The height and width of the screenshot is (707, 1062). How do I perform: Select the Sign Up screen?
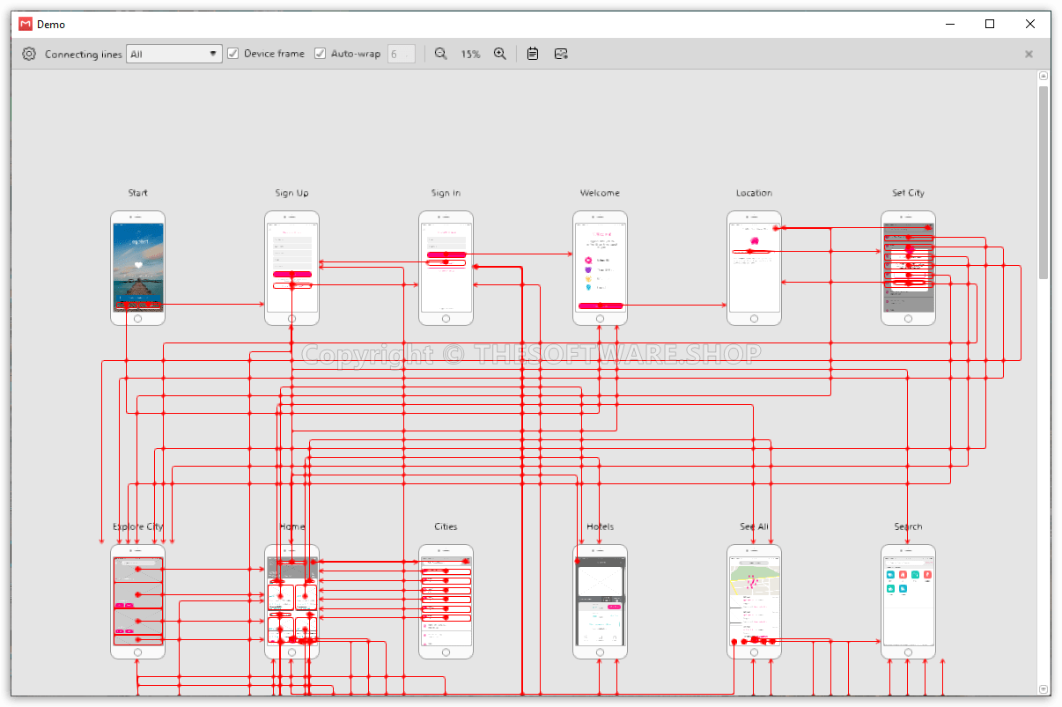(291, 267)
